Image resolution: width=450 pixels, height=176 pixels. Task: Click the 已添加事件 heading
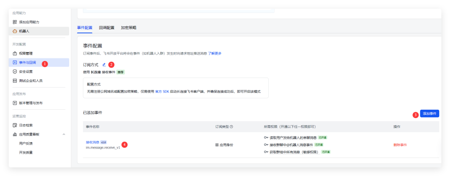tap(92, 113)
